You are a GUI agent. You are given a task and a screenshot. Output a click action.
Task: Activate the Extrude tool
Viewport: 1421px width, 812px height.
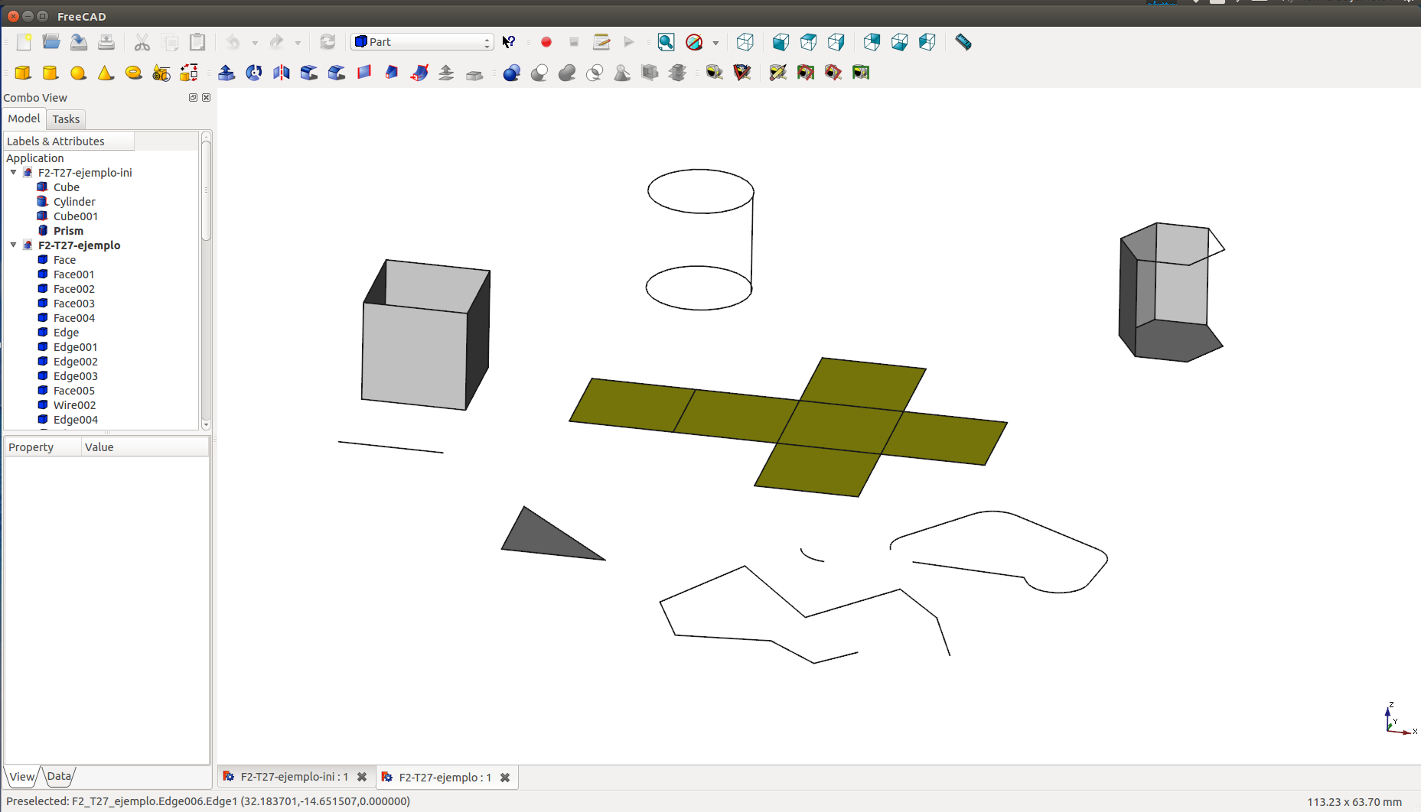(x=227, y=73)
